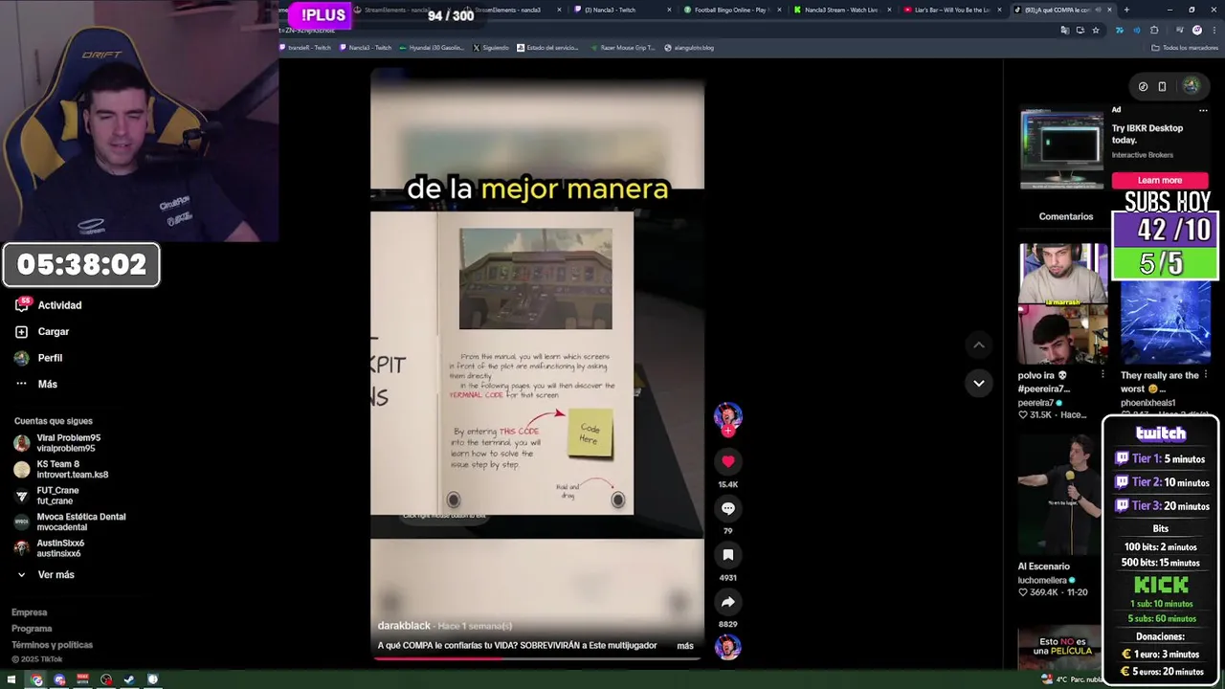1225x689 pixels.
Task: Open Chrome from the taskbar
Action: point(36,679)
